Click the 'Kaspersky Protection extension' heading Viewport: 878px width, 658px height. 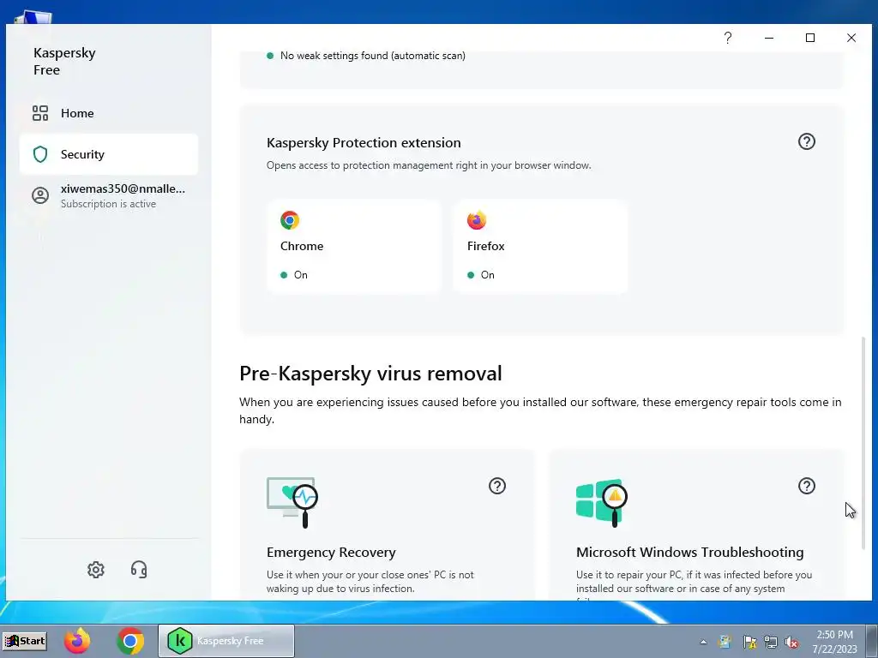click(364, 143)
